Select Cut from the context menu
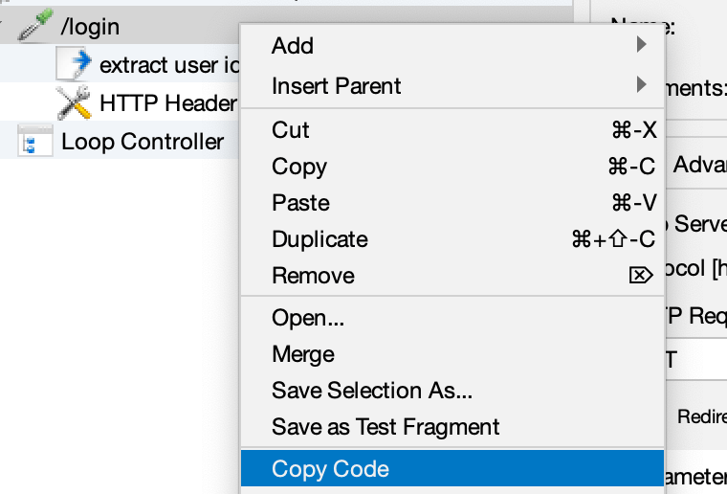Image resolution: width=727 pixels, height=494 pixels. click(291, 129)
